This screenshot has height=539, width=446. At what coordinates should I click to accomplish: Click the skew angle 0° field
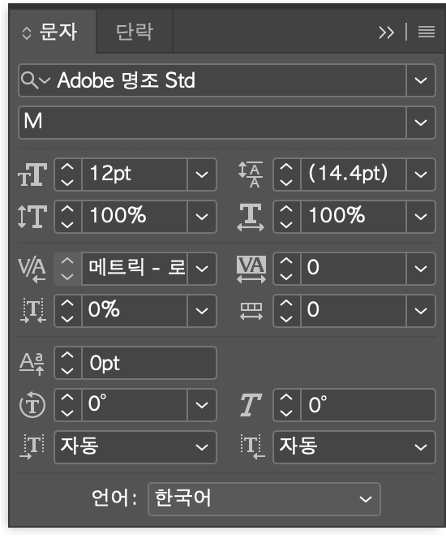coord(368,405)
